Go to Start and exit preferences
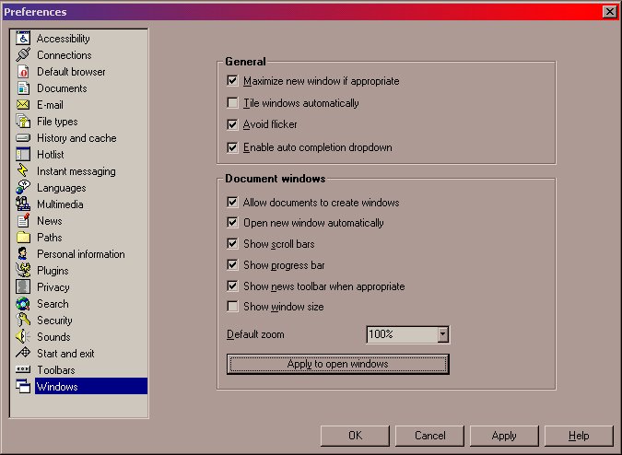 tap(65, 354)
